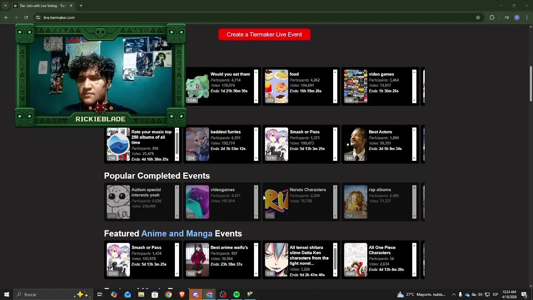Screen dimensions: 533x300
Task: Click the Buscar taskbar search box
Action: tap(54, 295)
